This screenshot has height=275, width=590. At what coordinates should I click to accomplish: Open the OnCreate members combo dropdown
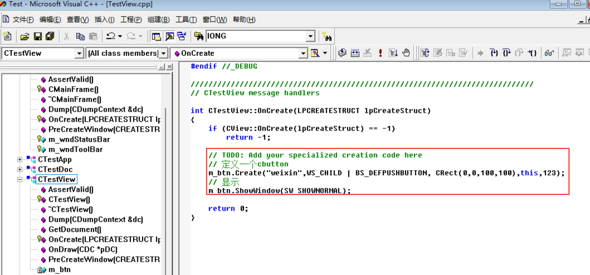[x=303, y=53]
